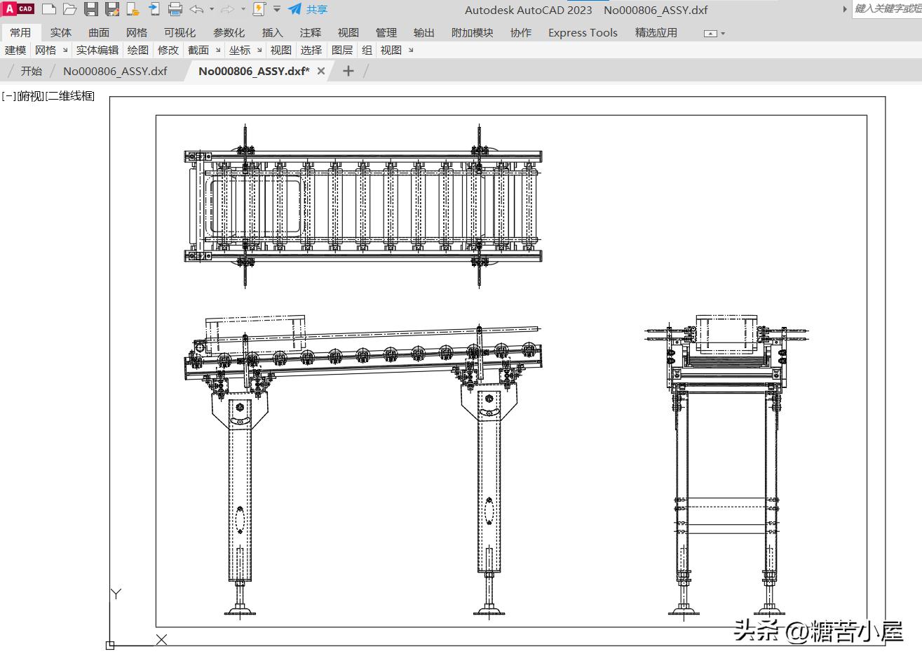Switch to the Express Tools ribbon tab
The height and width of the screenshot is (661, 922).
click(583, 33)
